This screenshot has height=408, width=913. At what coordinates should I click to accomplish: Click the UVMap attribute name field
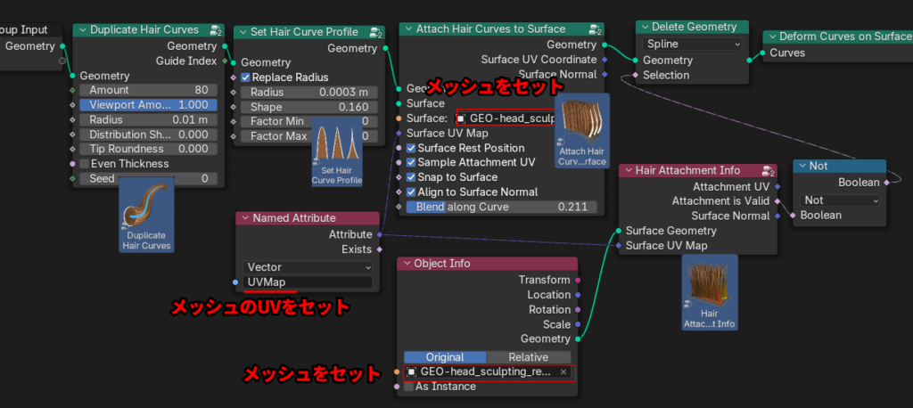(308, 282)
